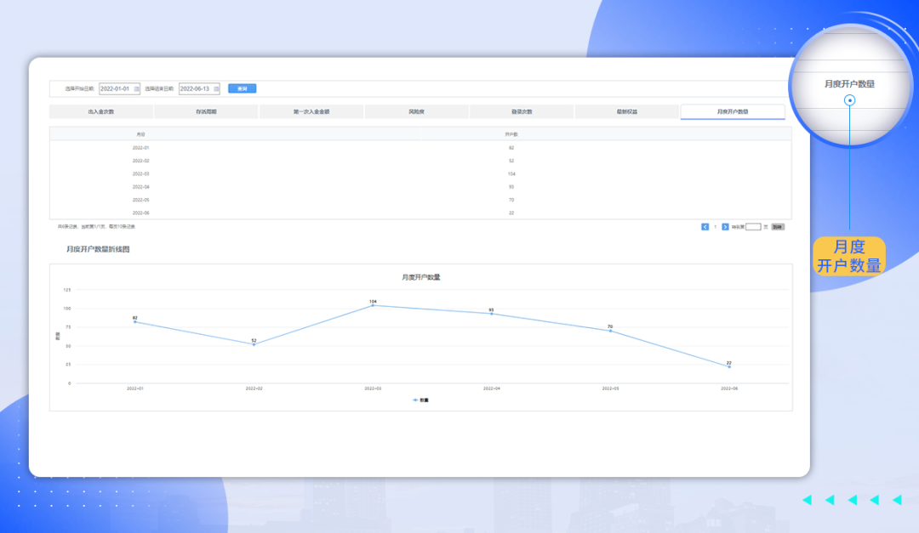Toggle the 数量 series in chart legend
The width and height of the screenshot is (919, 533).
click(x=420, y=400)
